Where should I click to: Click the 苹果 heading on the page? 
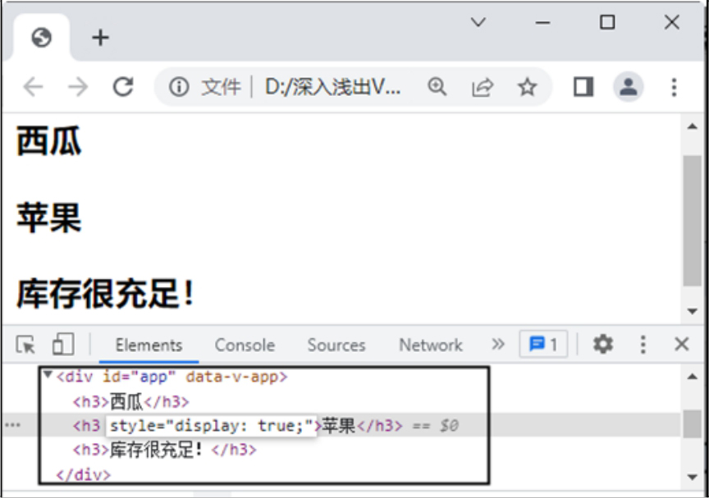pos(49,217)
